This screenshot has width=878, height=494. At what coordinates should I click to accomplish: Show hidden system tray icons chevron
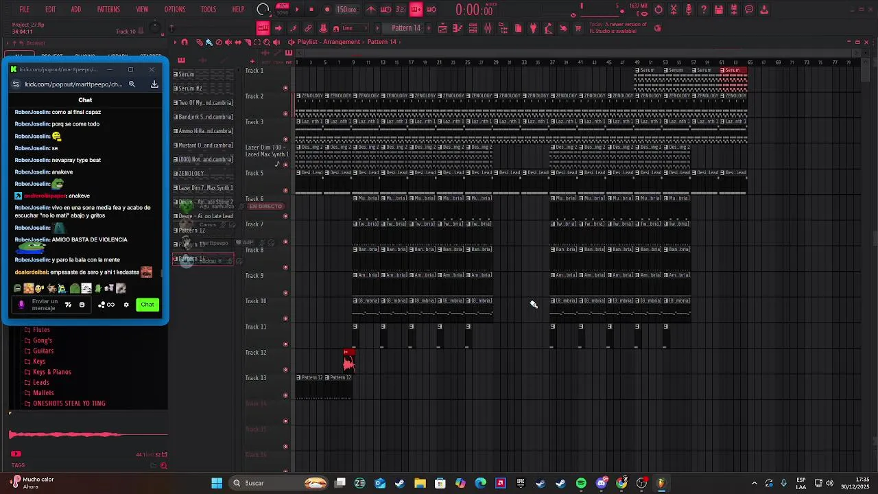pos(754,483)
